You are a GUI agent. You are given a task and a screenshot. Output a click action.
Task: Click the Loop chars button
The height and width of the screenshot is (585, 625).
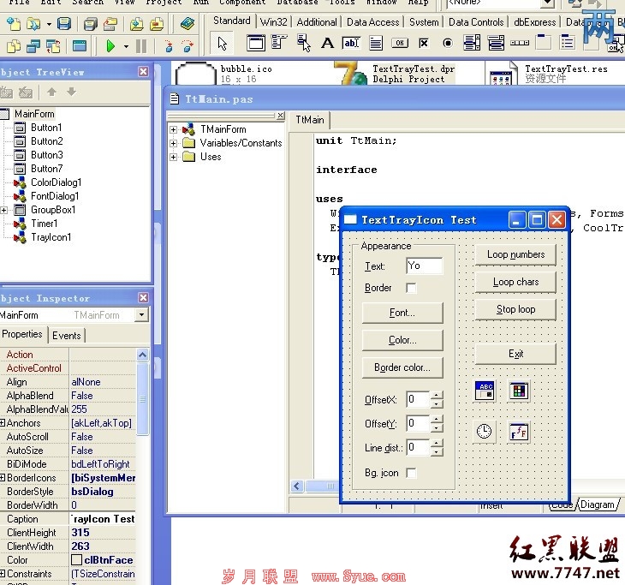515,282
